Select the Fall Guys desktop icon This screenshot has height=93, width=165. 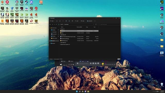pyautogui.click(x=27, y=9)
